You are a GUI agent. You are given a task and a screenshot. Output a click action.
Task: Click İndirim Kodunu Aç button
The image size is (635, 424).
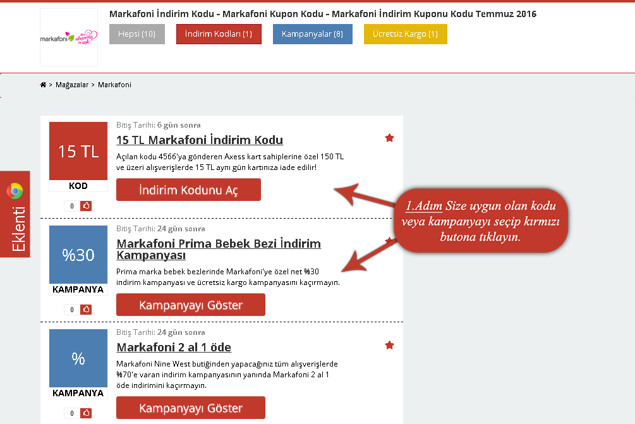click(x=188, y=190)
